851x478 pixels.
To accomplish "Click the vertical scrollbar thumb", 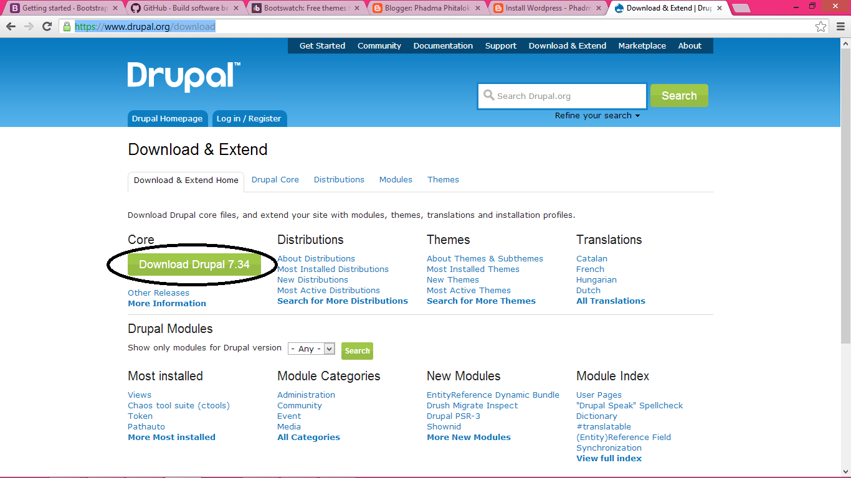I will [x=845, y=195].
